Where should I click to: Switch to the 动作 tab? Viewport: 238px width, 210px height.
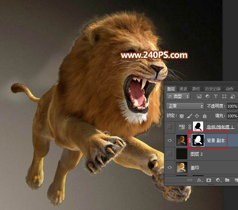coord(230,89)
